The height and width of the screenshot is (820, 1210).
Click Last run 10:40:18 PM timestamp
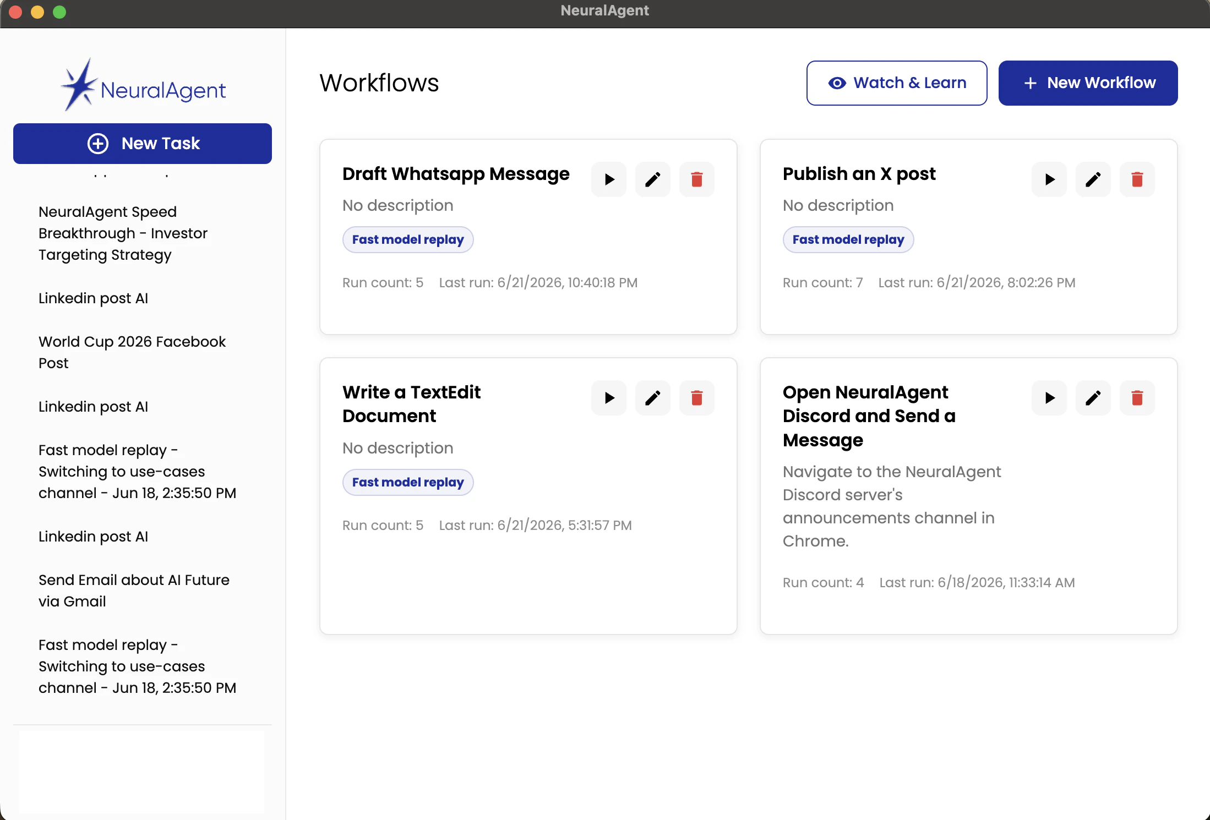(538, 283)
